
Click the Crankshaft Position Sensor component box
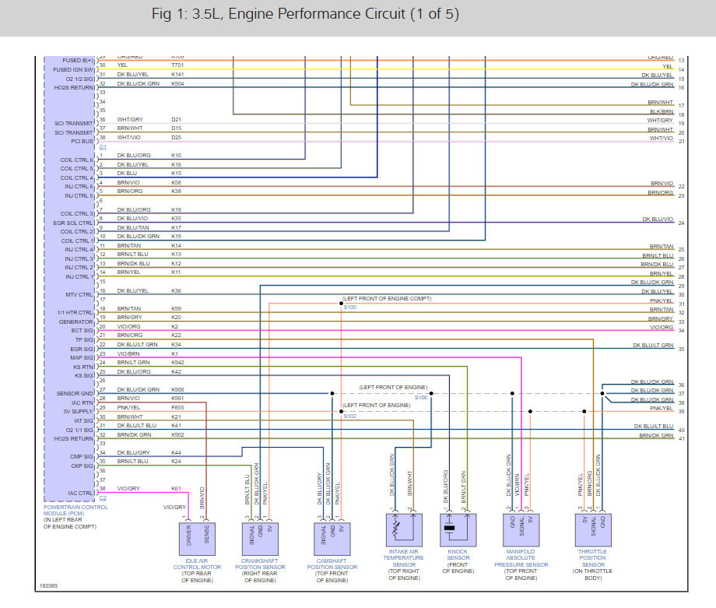[260, 539]
